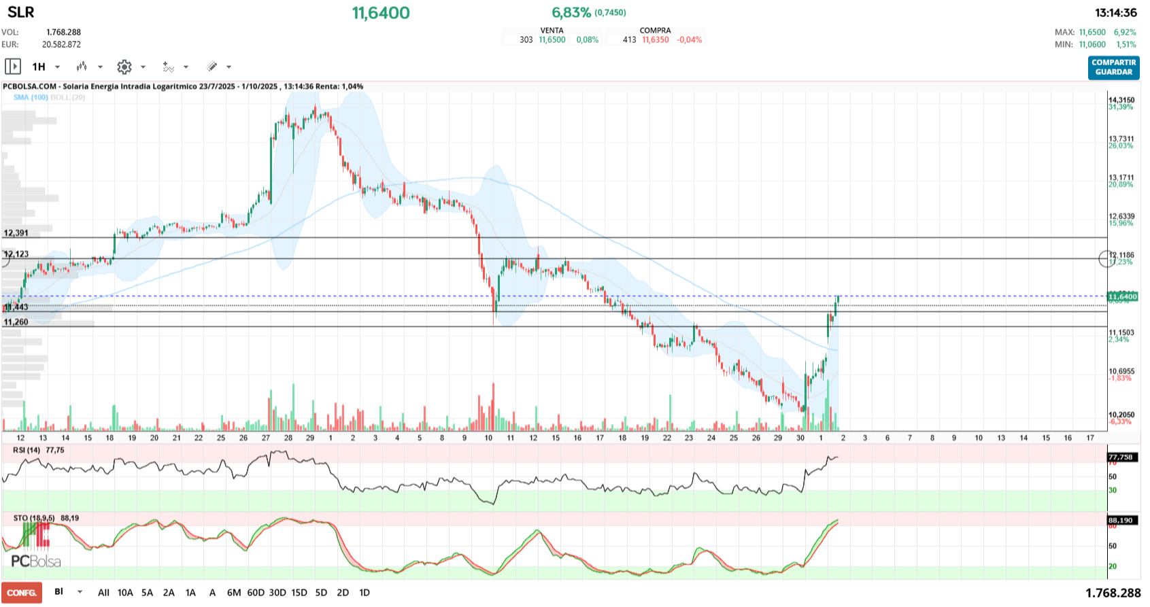Click the STO 88,190 axis value tag
The width and height of the screenshot is (1150, 607).
click(x=1121, y=521)
